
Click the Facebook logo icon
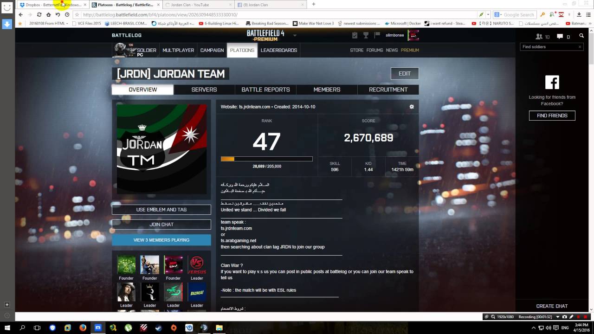(x=552, y=82)
